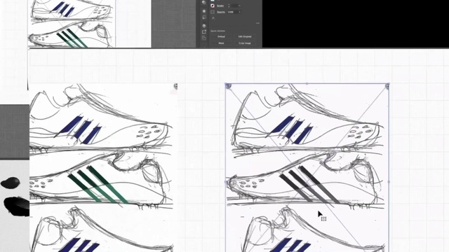Click the Opacity icon box
449x252 pixels.
coord(213,12)
